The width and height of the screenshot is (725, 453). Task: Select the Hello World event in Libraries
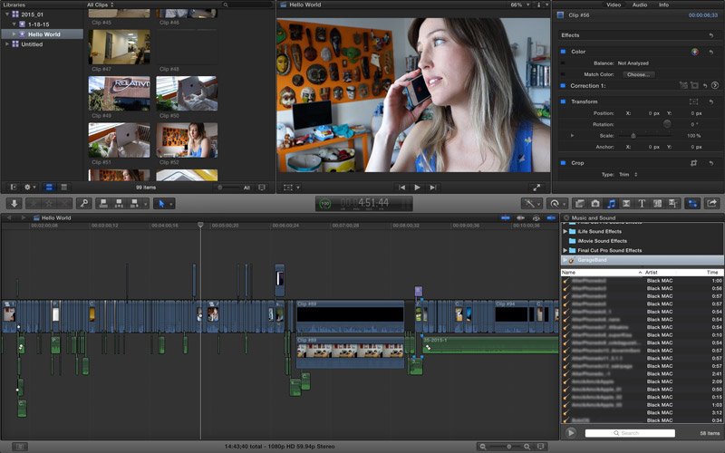tap(42, 34)
